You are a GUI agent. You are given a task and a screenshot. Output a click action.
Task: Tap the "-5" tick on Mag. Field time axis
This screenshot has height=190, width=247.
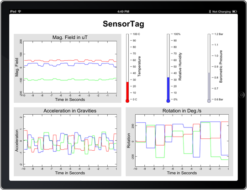pos(70,95)
